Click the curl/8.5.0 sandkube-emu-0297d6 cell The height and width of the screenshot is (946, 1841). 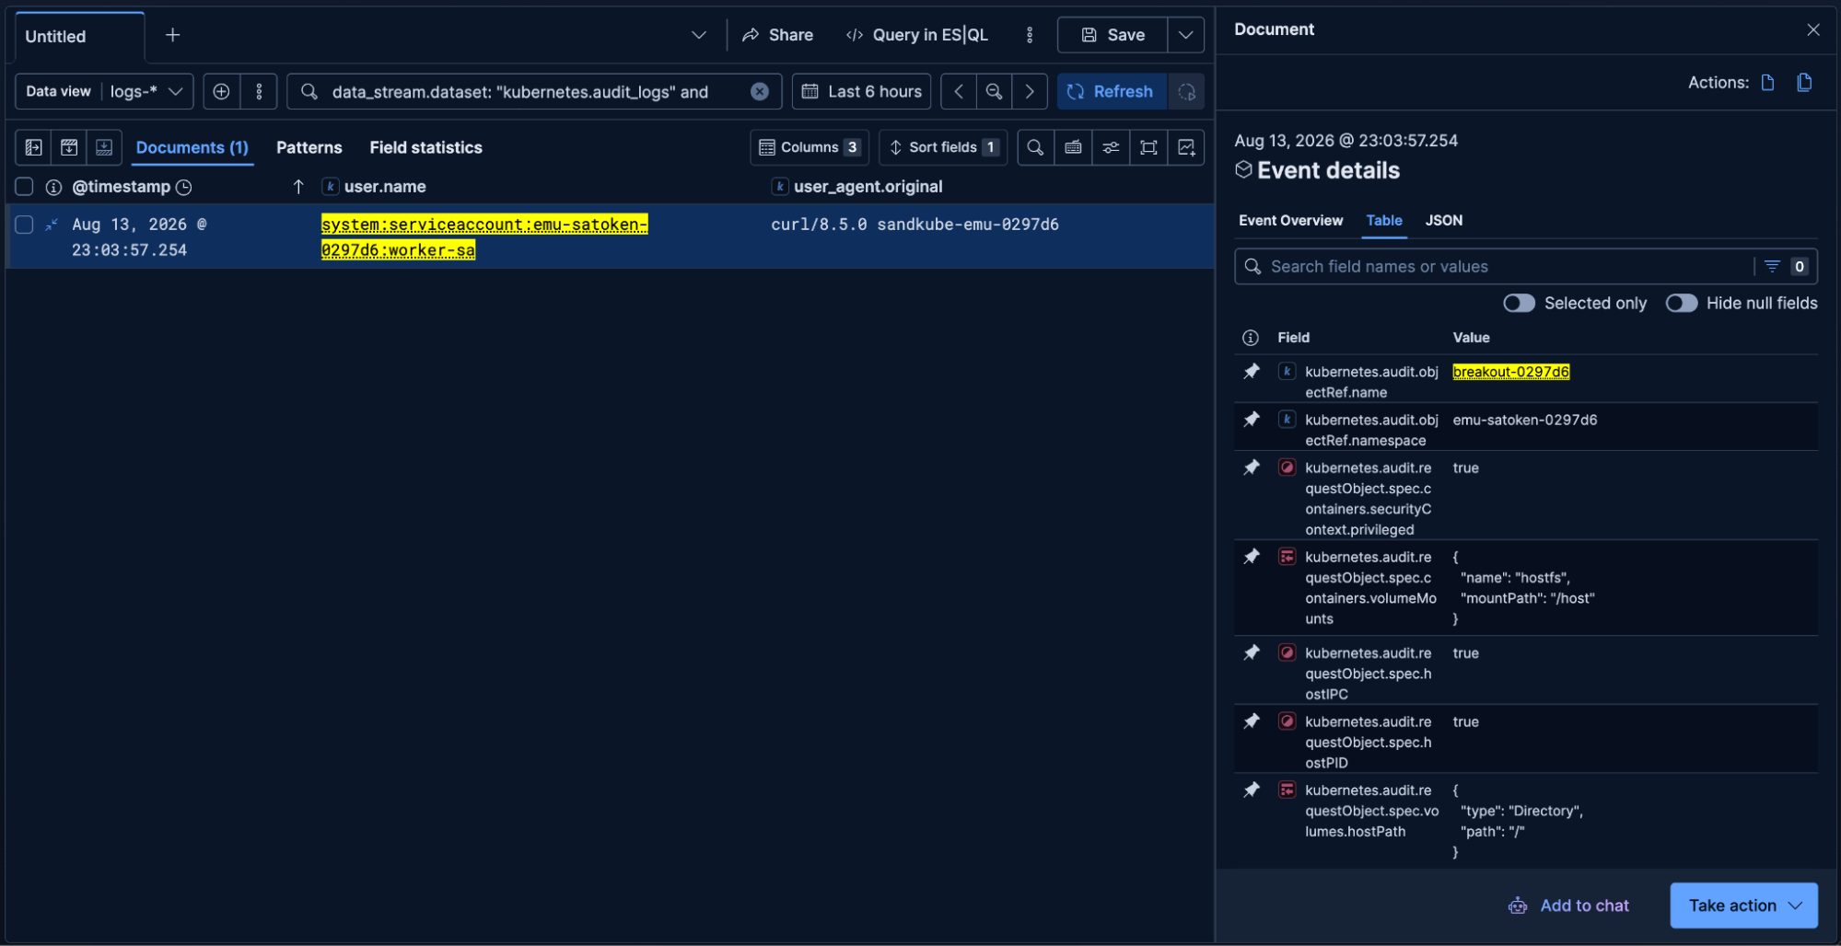tap(915, 225)
